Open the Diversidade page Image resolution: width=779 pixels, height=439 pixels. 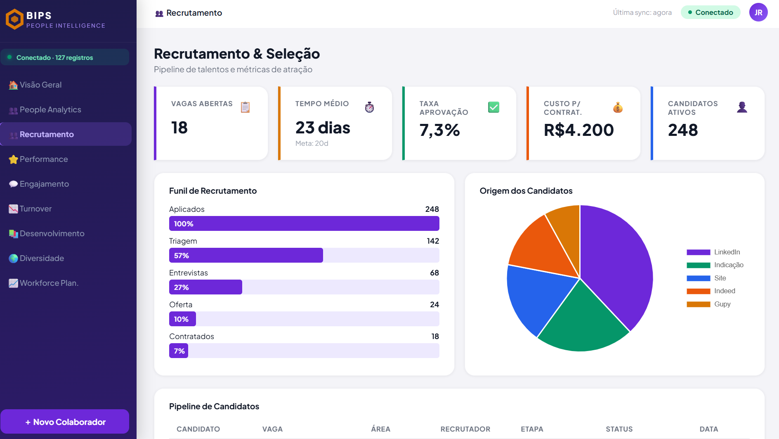pos(66,258)
